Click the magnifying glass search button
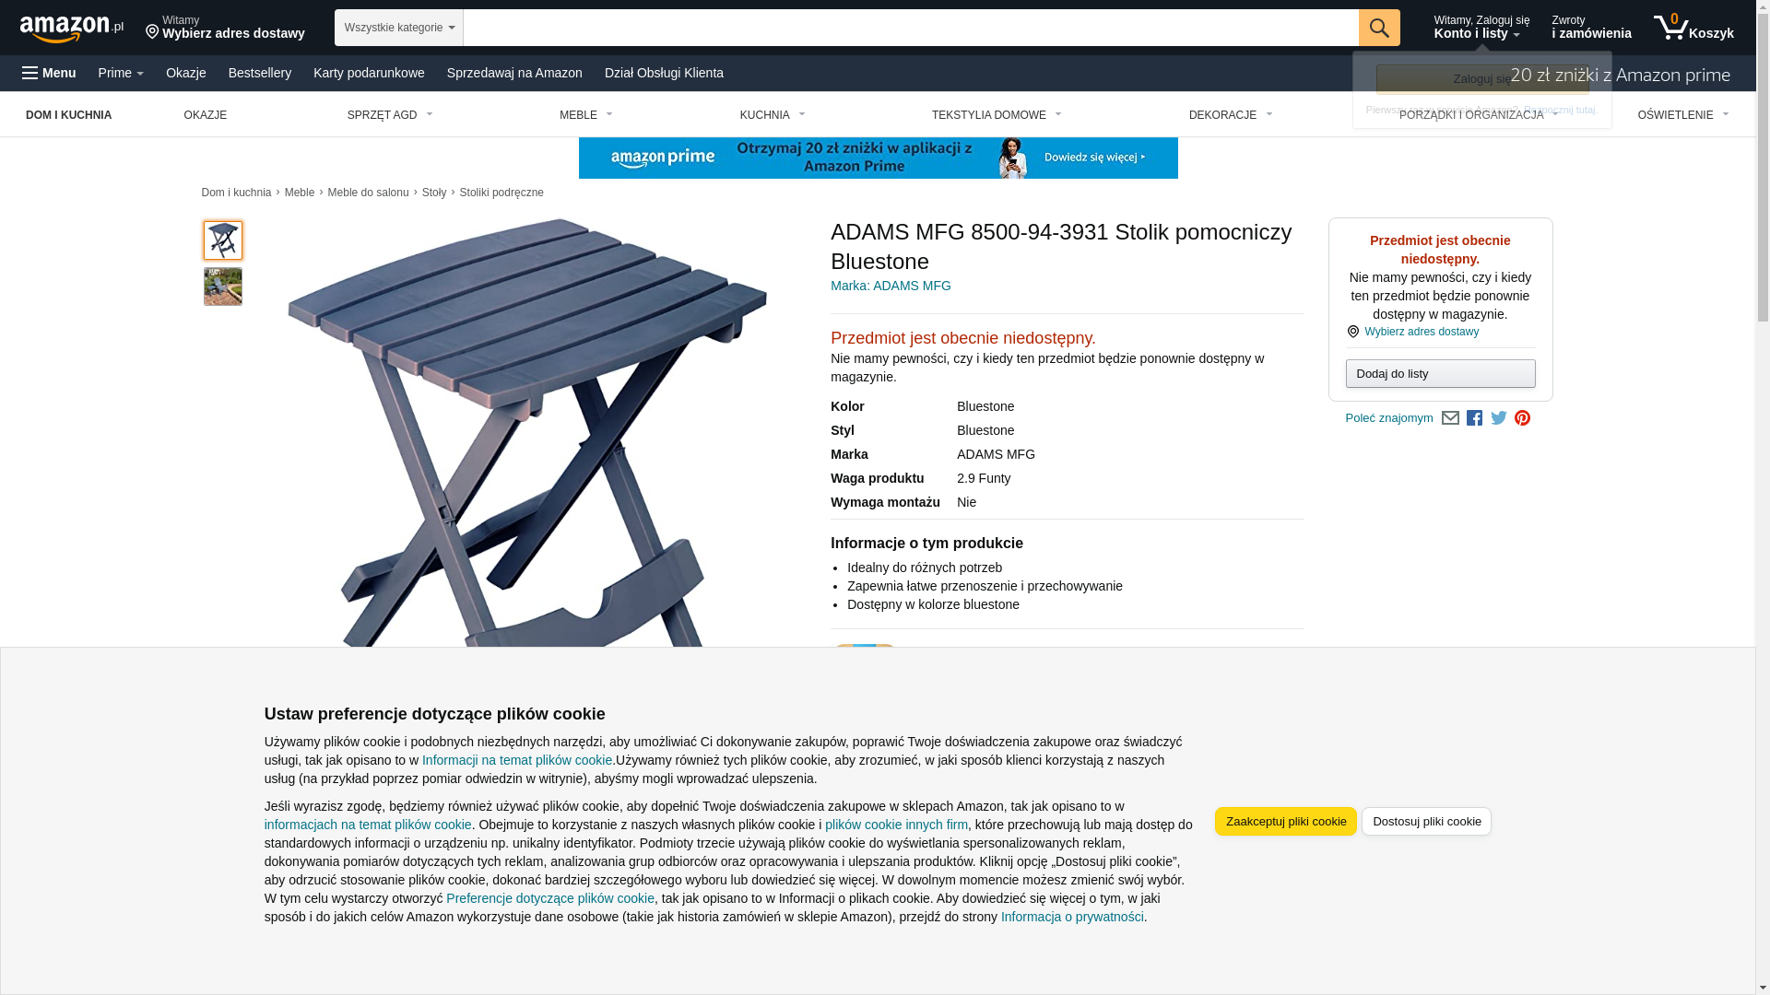The height and width of the screenshot is (995, 1770). click(x=1379, y=28)
